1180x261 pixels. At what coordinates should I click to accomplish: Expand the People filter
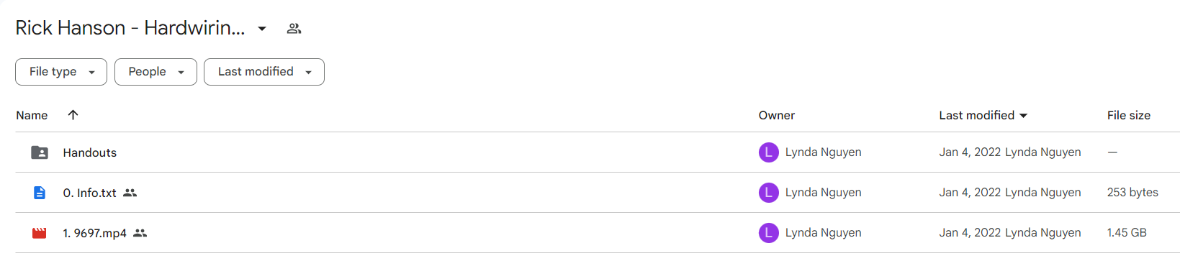pyautogui.click(x=156, y=72)
